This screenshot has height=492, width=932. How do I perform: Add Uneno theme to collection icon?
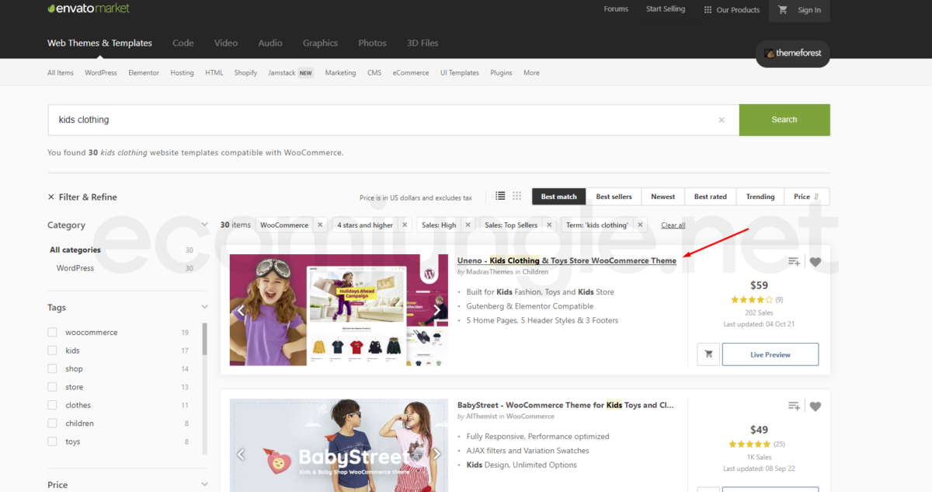click(x=794, y=262)
